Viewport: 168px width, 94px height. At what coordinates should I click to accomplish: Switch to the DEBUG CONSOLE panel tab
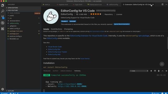[66, 71]
